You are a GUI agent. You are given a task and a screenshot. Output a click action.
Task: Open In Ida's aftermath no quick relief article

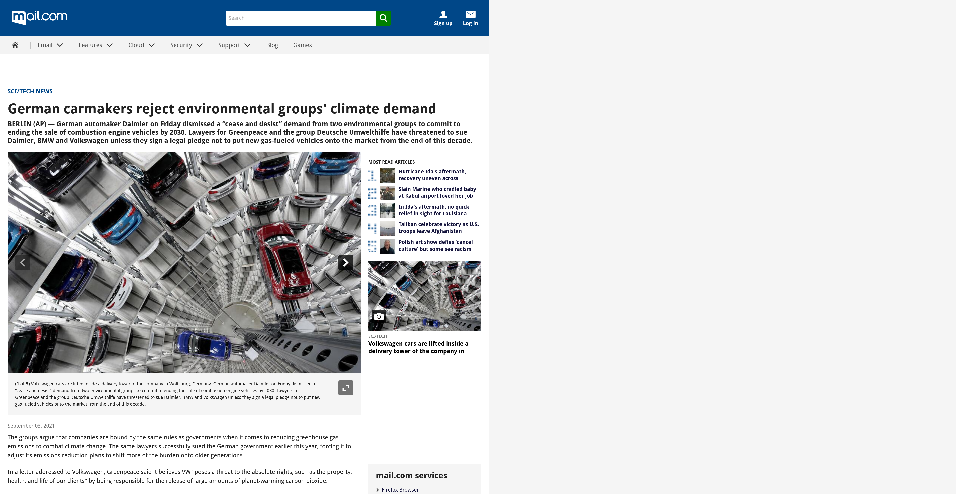point(434,210)
